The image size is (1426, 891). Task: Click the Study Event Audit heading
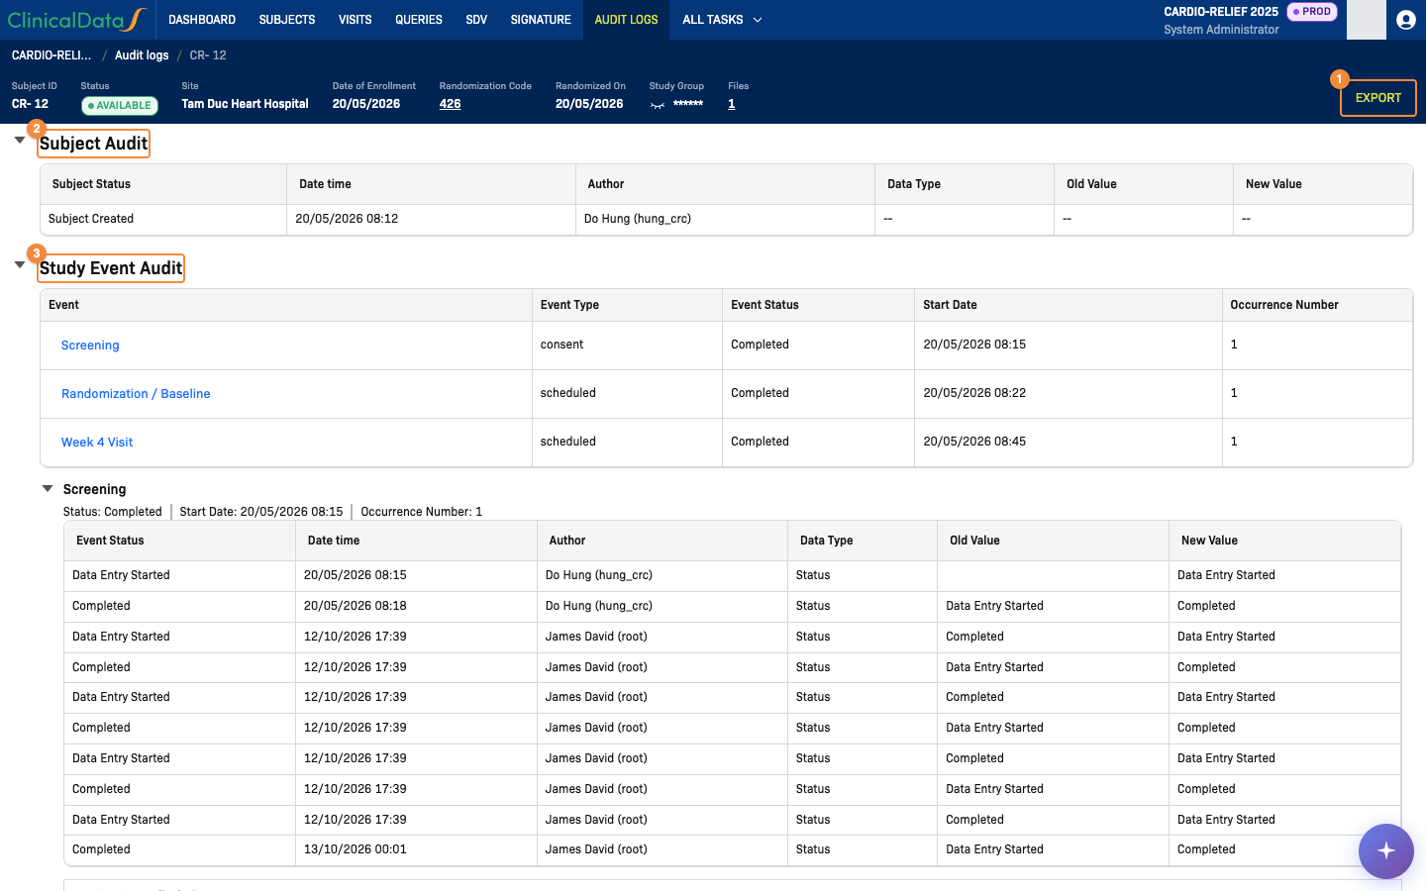coord(111,268)
